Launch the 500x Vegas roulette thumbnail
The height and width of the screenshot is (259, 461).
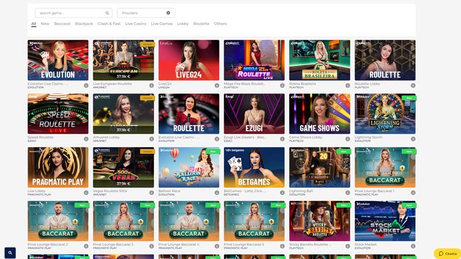(123, 167)
